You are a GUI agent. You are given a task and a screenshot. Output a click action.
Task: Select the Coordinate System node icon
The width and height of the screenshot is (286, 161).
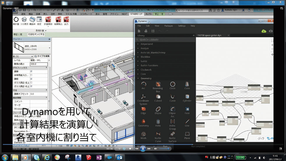pos(143,97)
